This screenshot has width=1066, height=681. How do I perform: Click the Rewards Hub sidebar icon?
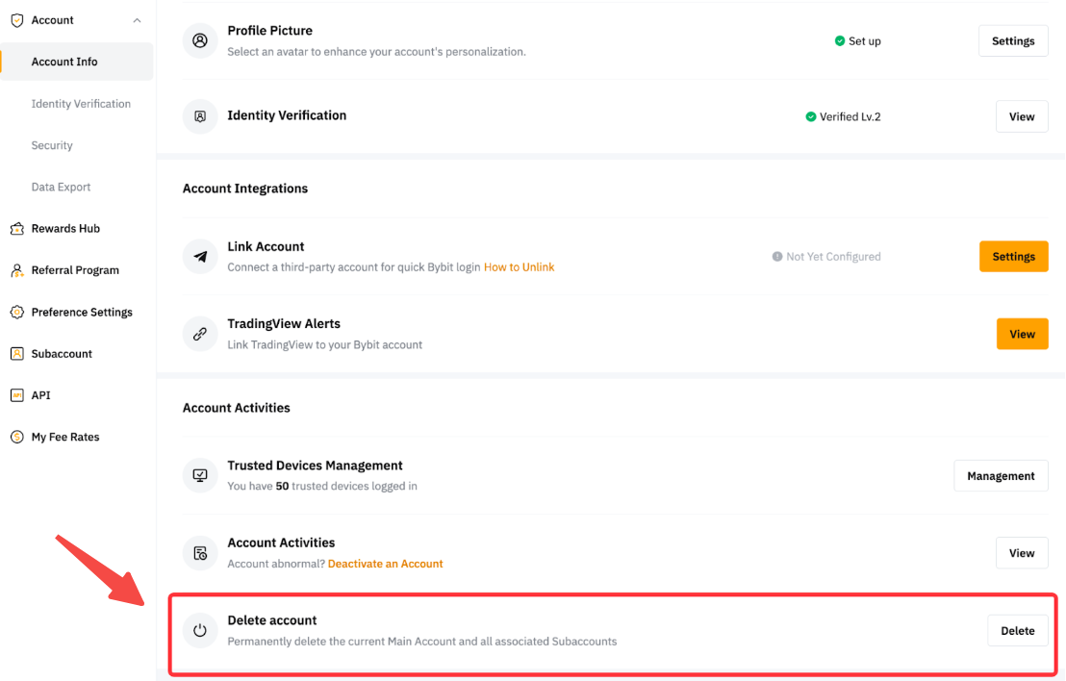(16, 229)
